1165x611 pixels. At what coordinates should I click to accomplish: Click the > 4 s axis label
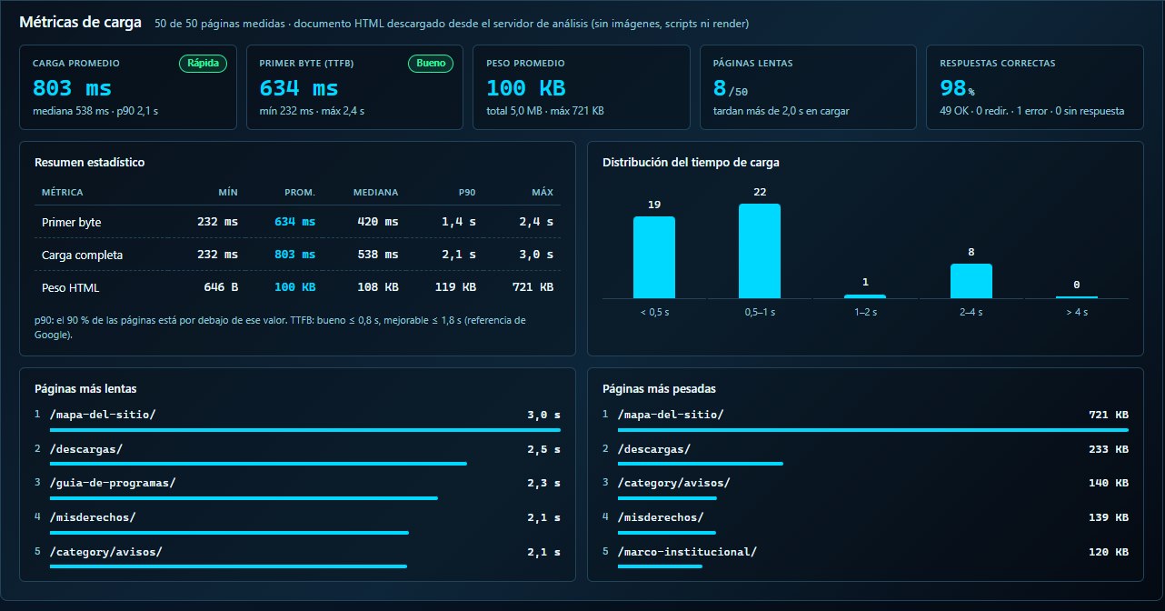coord(1077,312)
